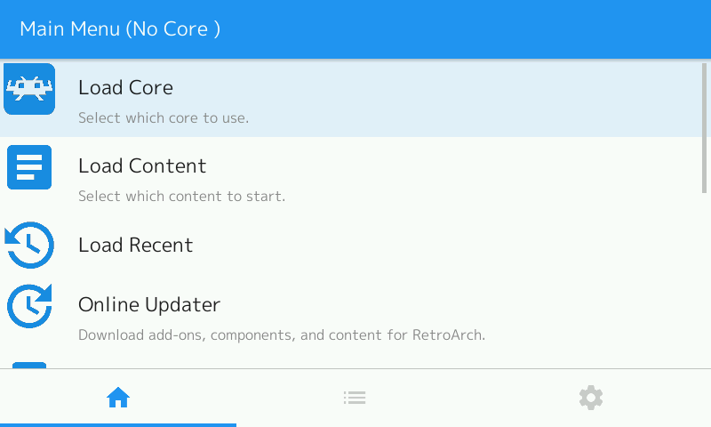This screenshot has width=711, height=427.
Task: Click 'Select which core to use.' description
Action: [x=164, y=118]
